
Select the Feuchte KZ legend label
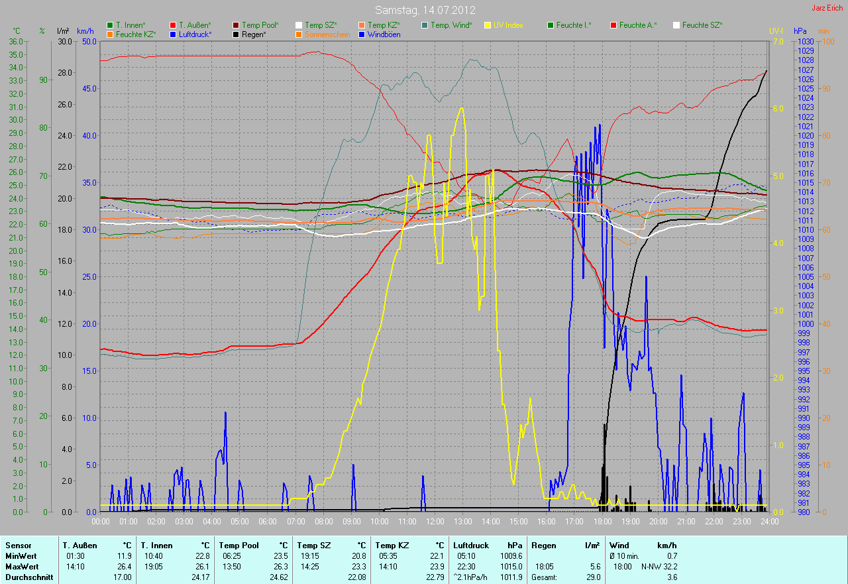135,34
